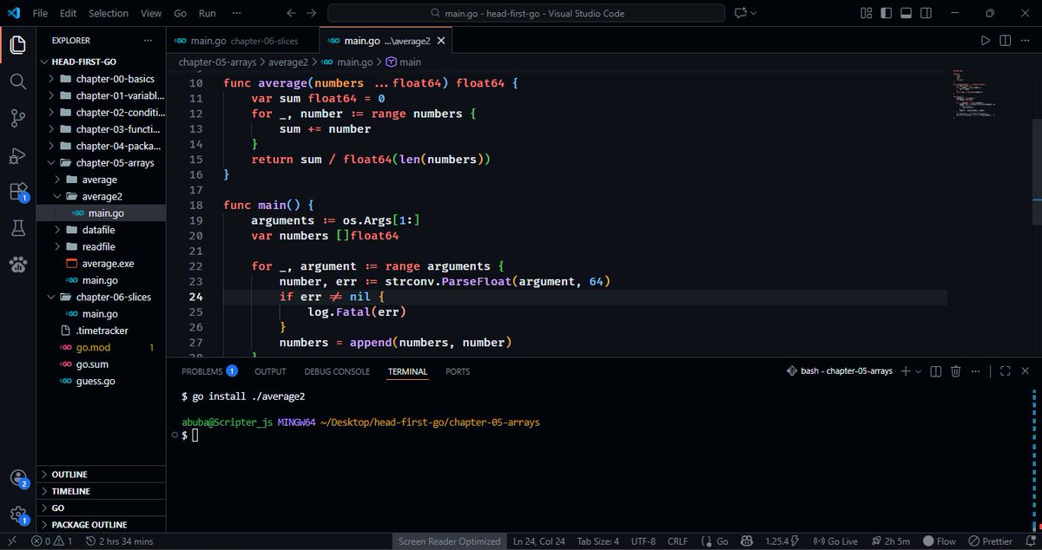Image resolution: width=1042 pixels, height=550 pixels.
Task: Open the terminal launch profile dropdown
Action: (x=919, y=370)
